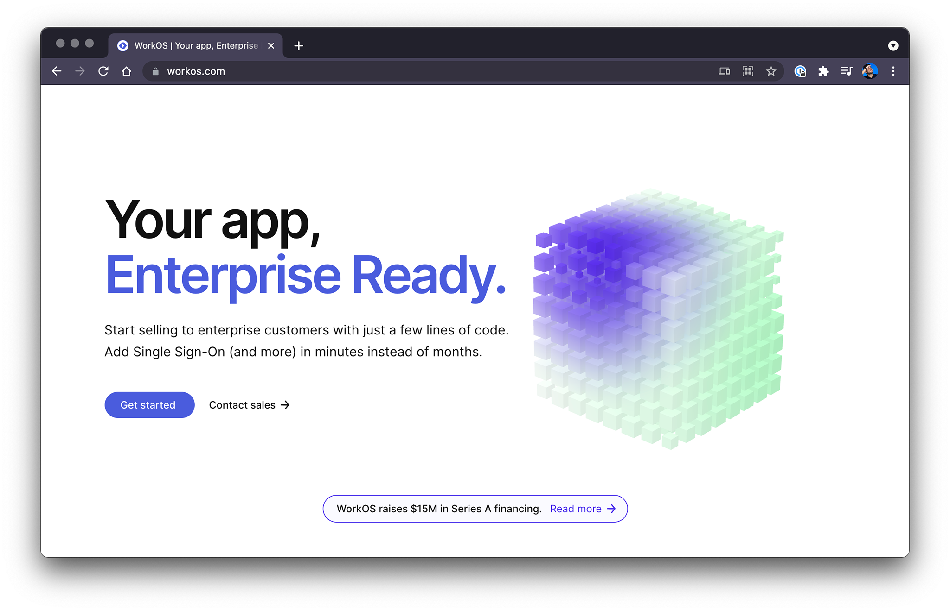Click the Get started button
The width and height of the screenshot is (950, 611).
[149, 404]
